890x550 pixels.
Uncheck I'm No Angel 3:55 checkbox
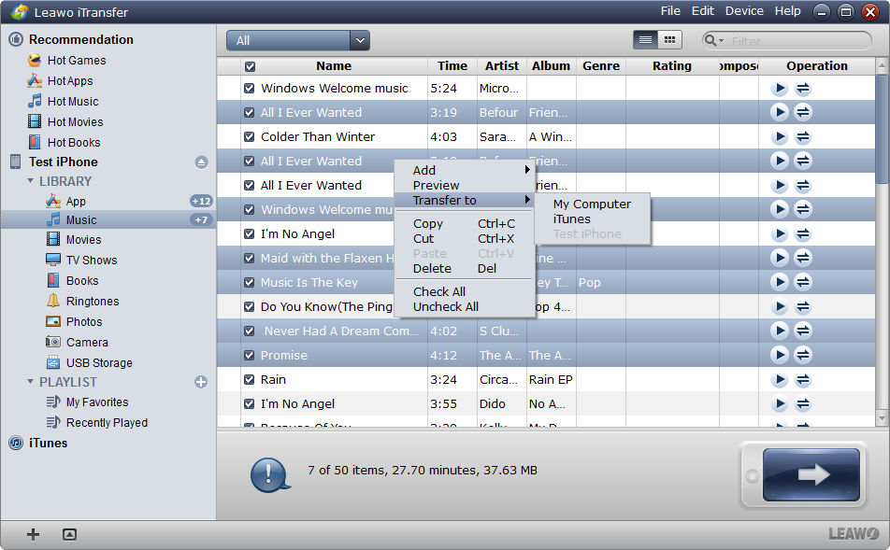click(x=250, y=403)
